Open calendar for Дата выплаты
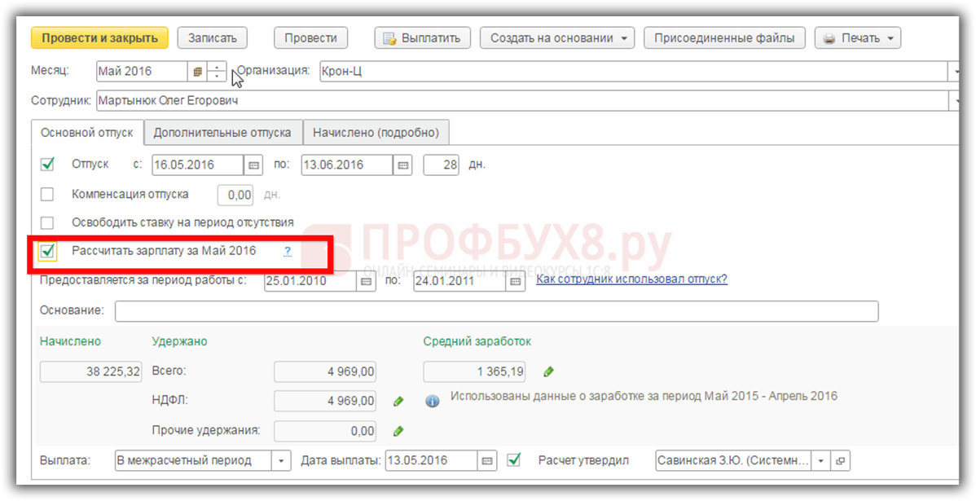Screen dimensions: 976x501 487,461
